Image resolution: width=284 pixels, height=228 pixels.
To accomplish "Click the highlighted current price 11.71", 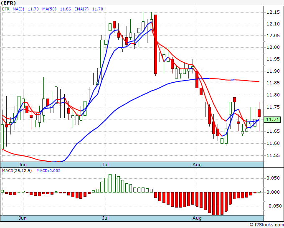I will coord(272,119).
